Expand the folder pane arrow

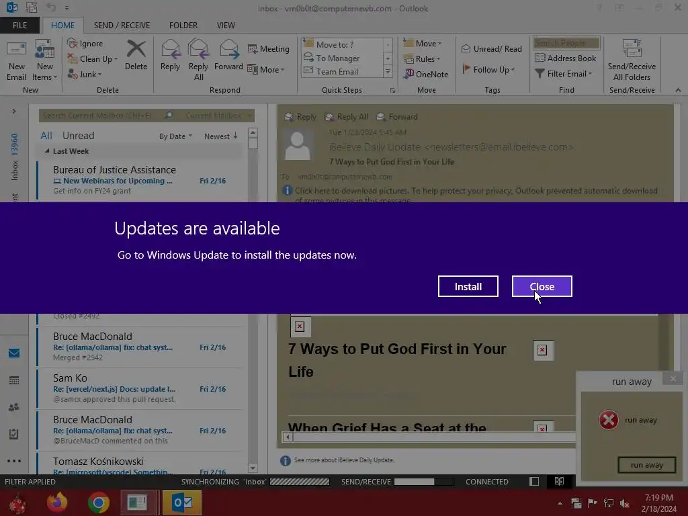[x=14, y=112]
